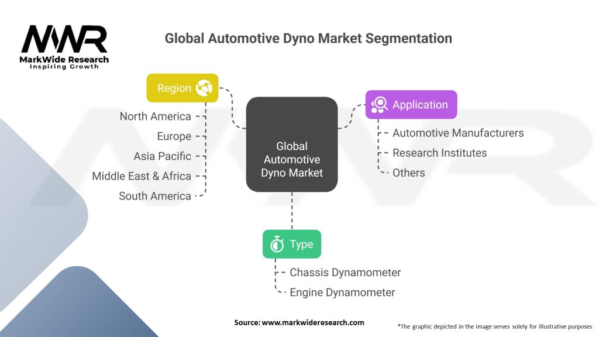This screenshot has width=599, height=337.
Task: Select the green Type label
Action: (292, 244)
